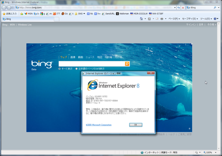Click the magnifier in the toolbar search box
Screen dimensions: 222x156
coord(215,8)
